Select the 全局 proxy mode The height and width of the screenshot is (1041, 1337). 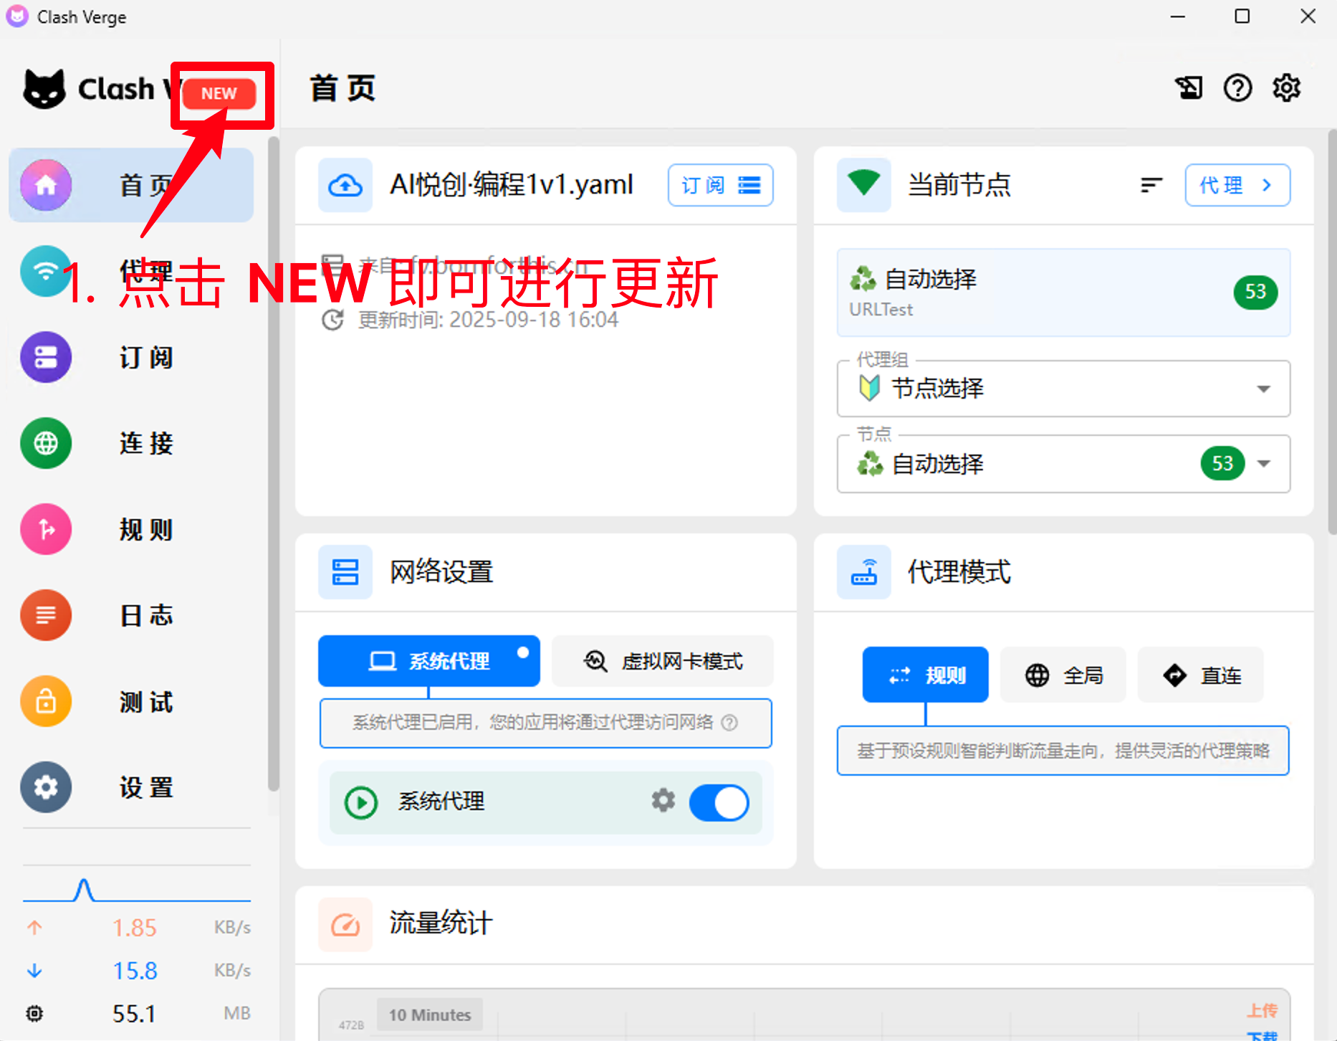pos(1063,675)
